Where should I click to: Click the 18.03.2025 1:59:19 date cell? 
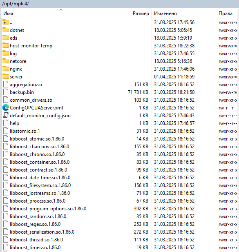[173, 38]
